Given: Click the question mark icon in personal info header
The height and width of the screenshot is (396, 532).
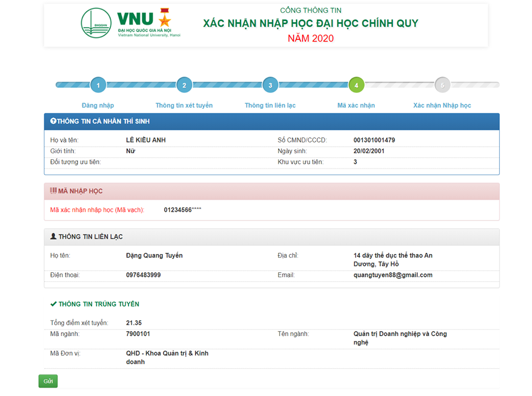Looking at the screenshot, I should tap(53, 121).
